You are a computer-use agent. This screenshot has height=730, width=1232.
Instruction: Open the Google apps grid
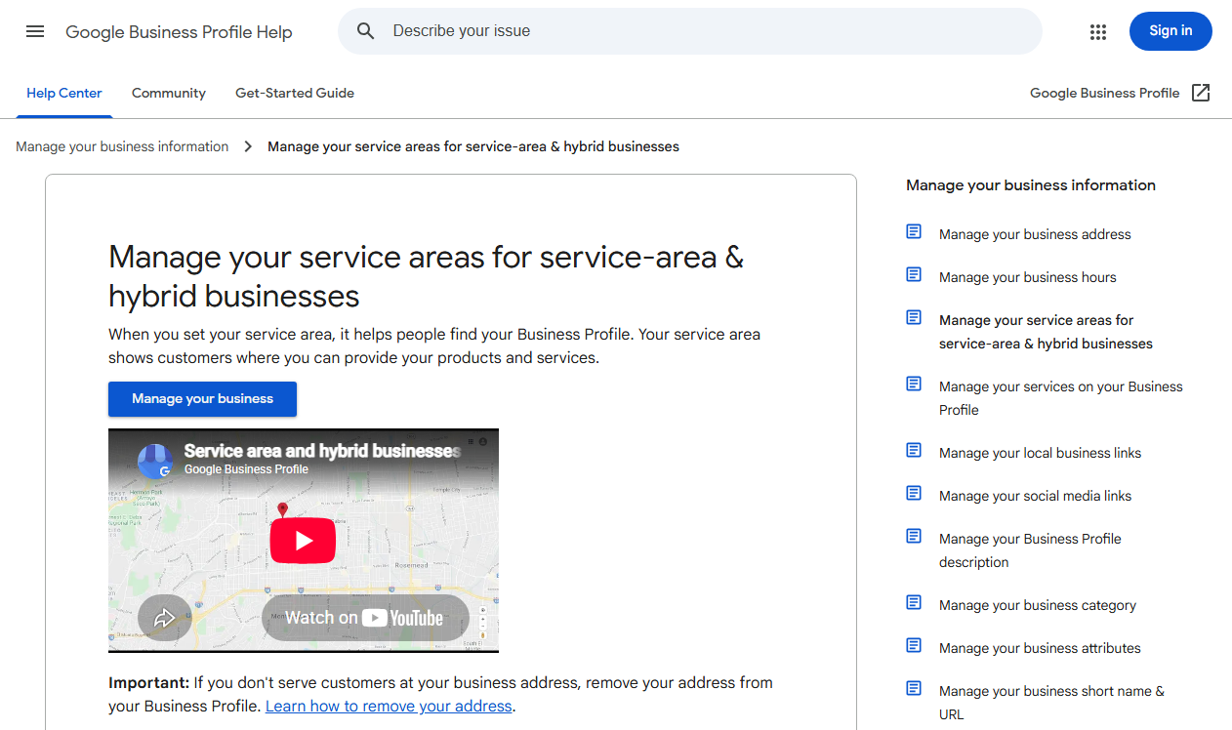coord(1098,31)
